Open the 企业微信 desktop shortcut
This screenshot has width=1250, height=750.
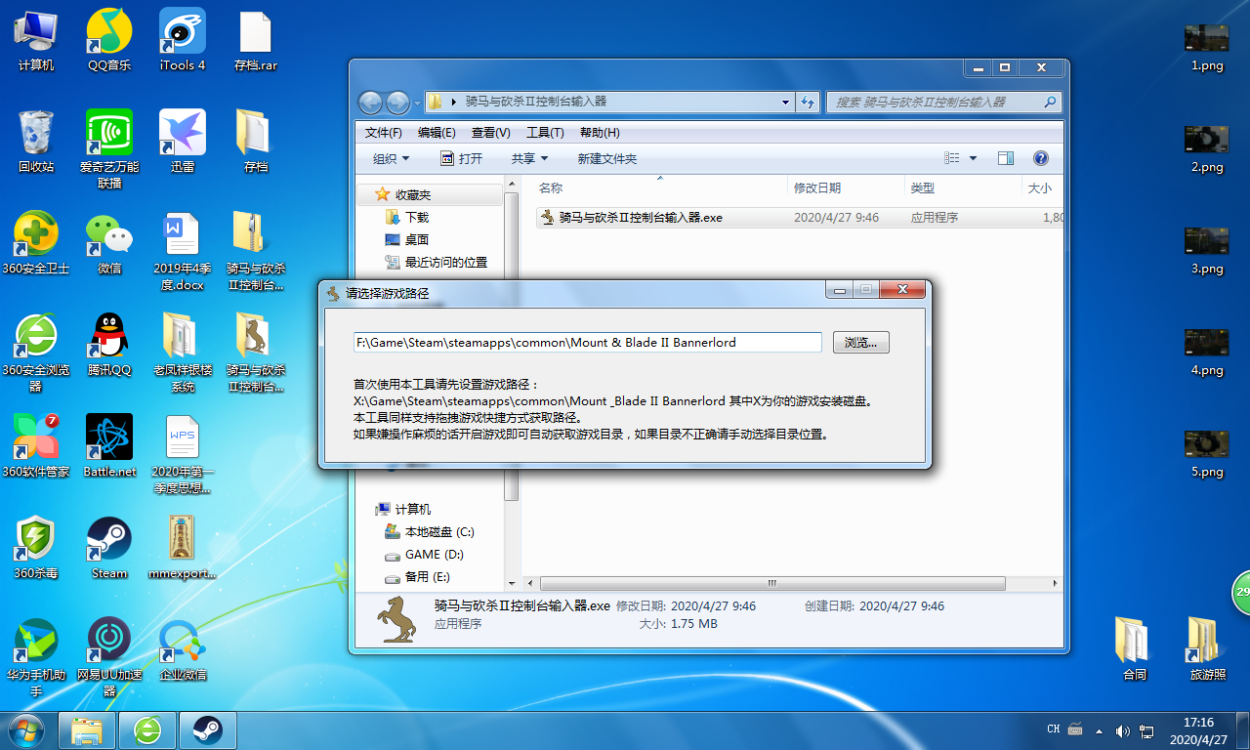[183, 648]
